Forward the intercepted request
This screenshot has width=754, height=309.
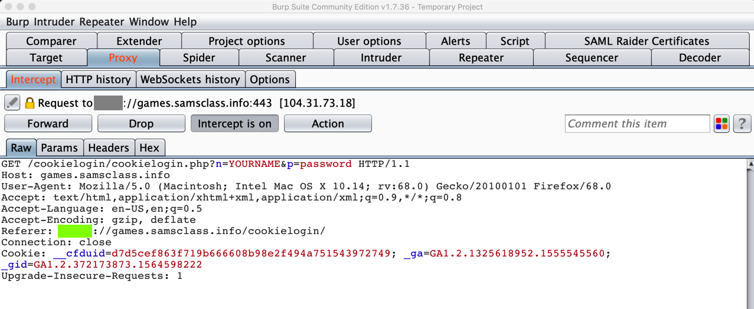coord(48,124)
